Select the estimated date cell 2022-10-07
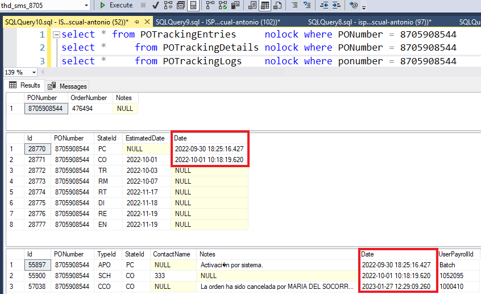This screenshot has height=294, width=481. pyautogui.click(x=146, y=181)
